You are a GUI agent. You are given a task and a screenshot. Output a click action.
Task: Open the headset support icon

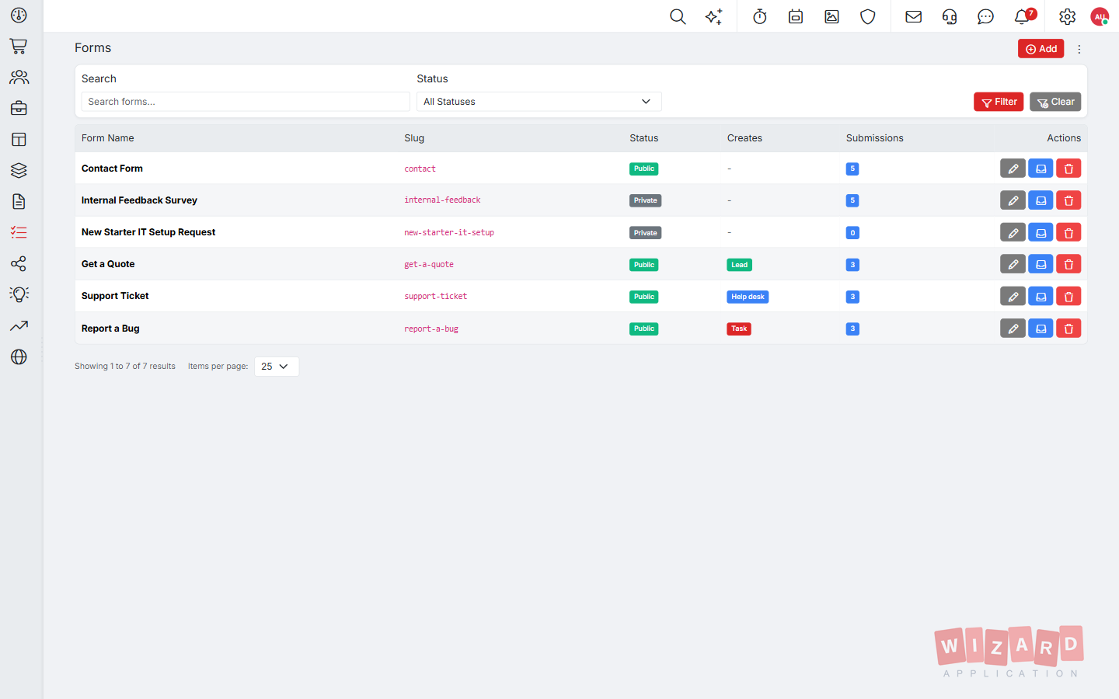(x=950, y=16)
